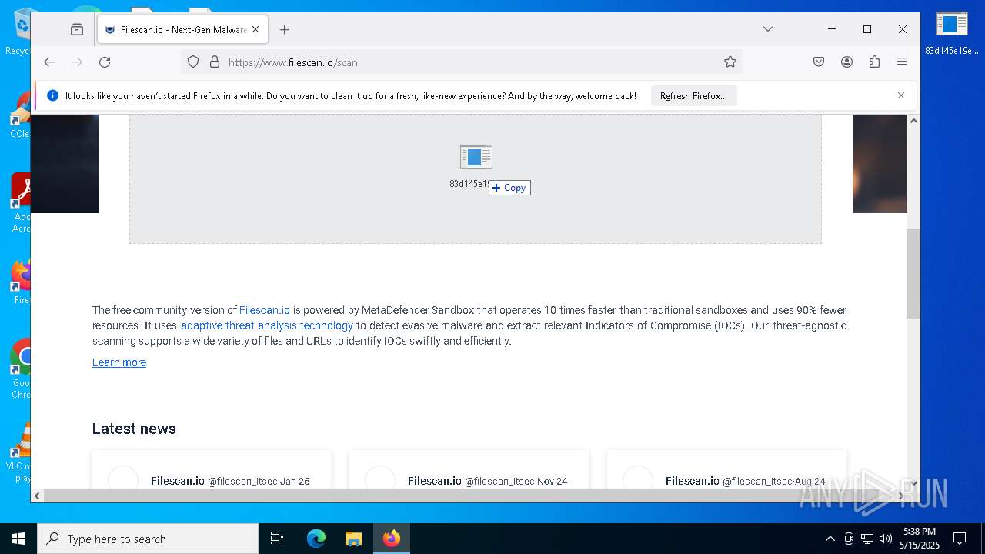Open Task View on the taskbar
Screen dimensions: 985x554
pyautogui.click(x=277, y=539)
